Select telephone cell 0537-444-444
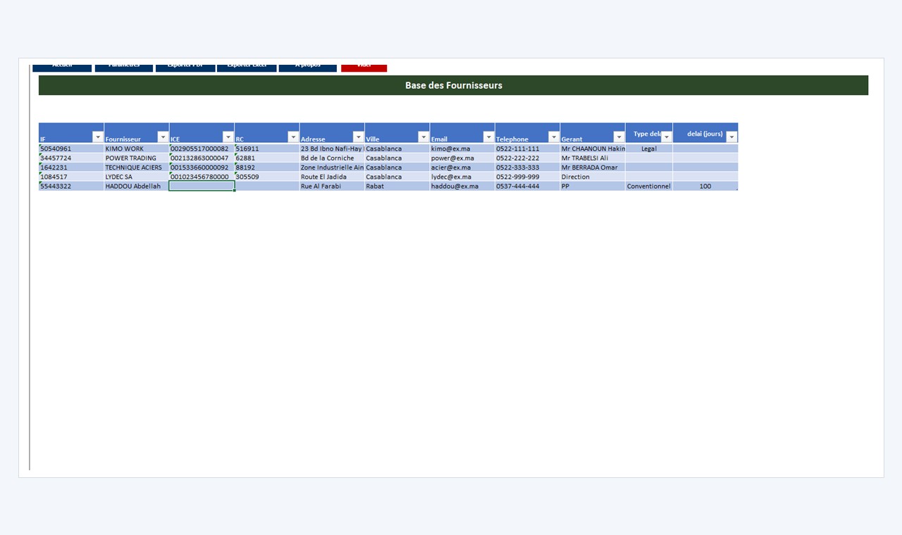This screenshot has height=535, width=902. point(528,186)
